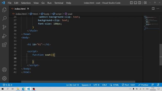Toggle the secondary side bar layout button
Screen dimensions: 162x91
coord(139,3)
